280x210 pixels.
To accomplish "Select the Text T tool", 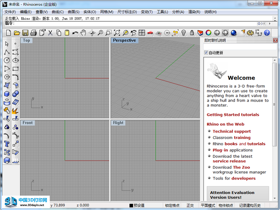I will tap(7, 144).
